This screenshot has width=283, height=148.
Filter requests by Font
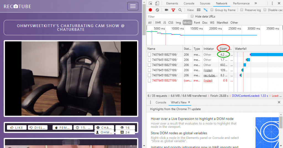click(x=197, y=23)
